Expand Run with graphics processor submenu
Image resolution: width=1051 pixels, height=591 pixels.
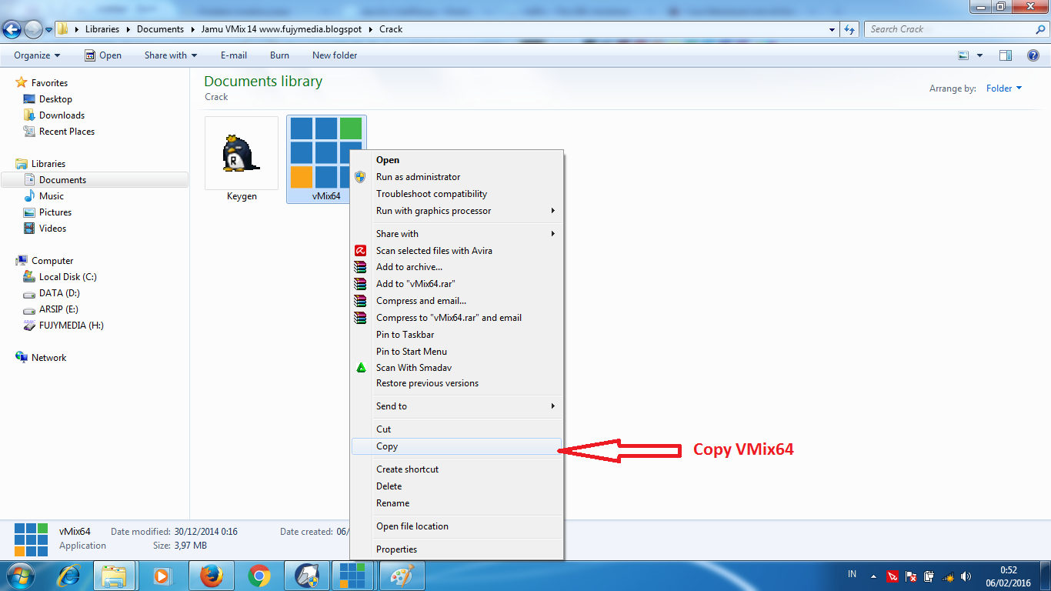457,211
